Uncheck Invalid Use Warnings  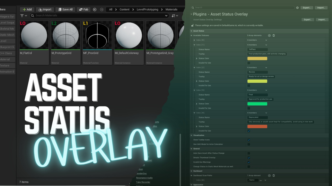(249, 162)
